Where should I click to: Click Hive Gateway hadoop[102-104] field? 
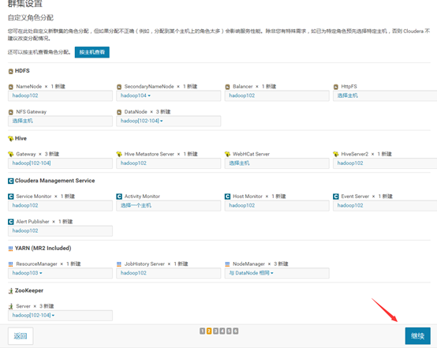[x=60, y=163]
